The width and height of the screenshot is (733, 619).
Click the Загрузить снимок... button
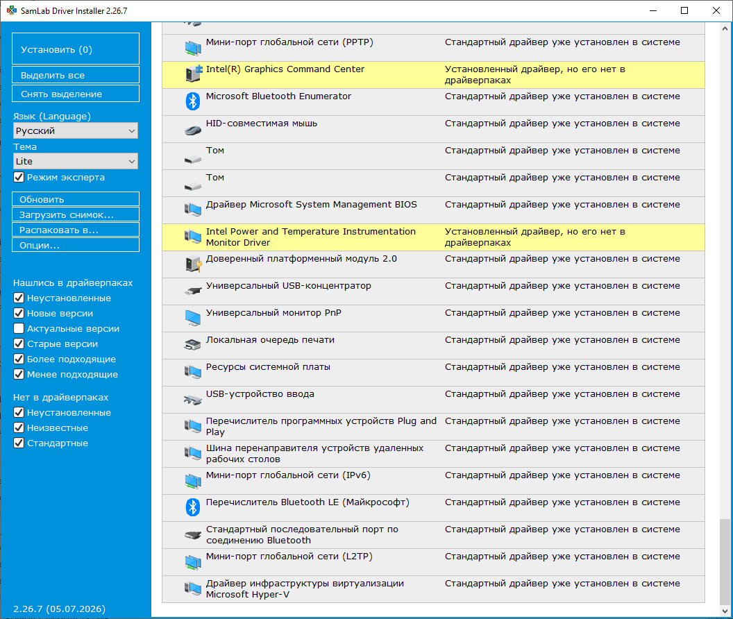pos(76,214)
